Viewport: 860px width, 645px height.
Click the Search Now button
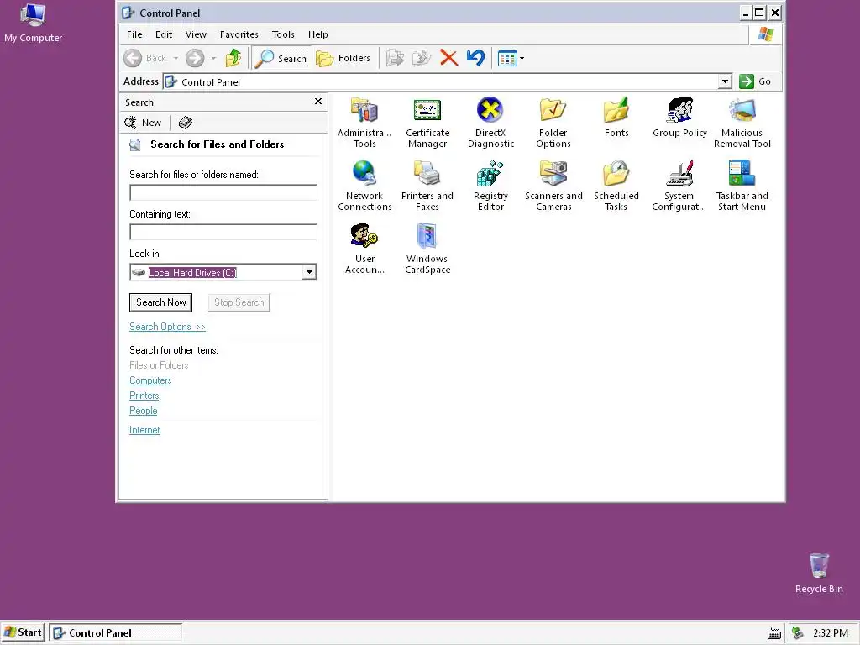(160, 302)
